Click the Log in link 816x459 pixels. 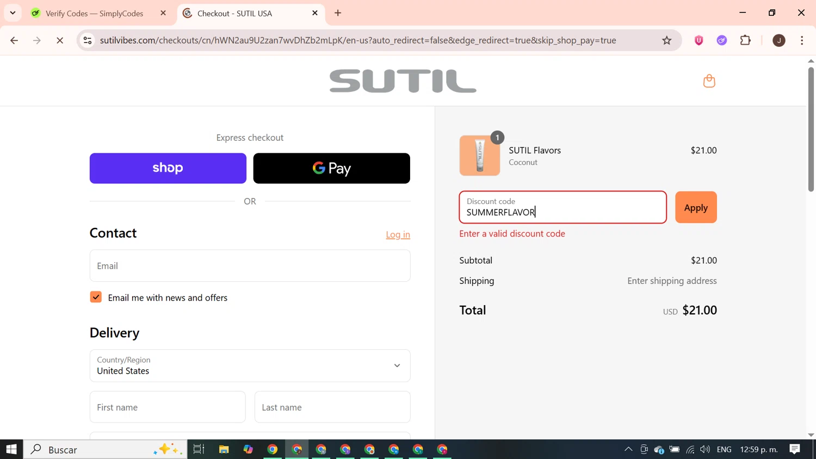(x=398, y=234)
